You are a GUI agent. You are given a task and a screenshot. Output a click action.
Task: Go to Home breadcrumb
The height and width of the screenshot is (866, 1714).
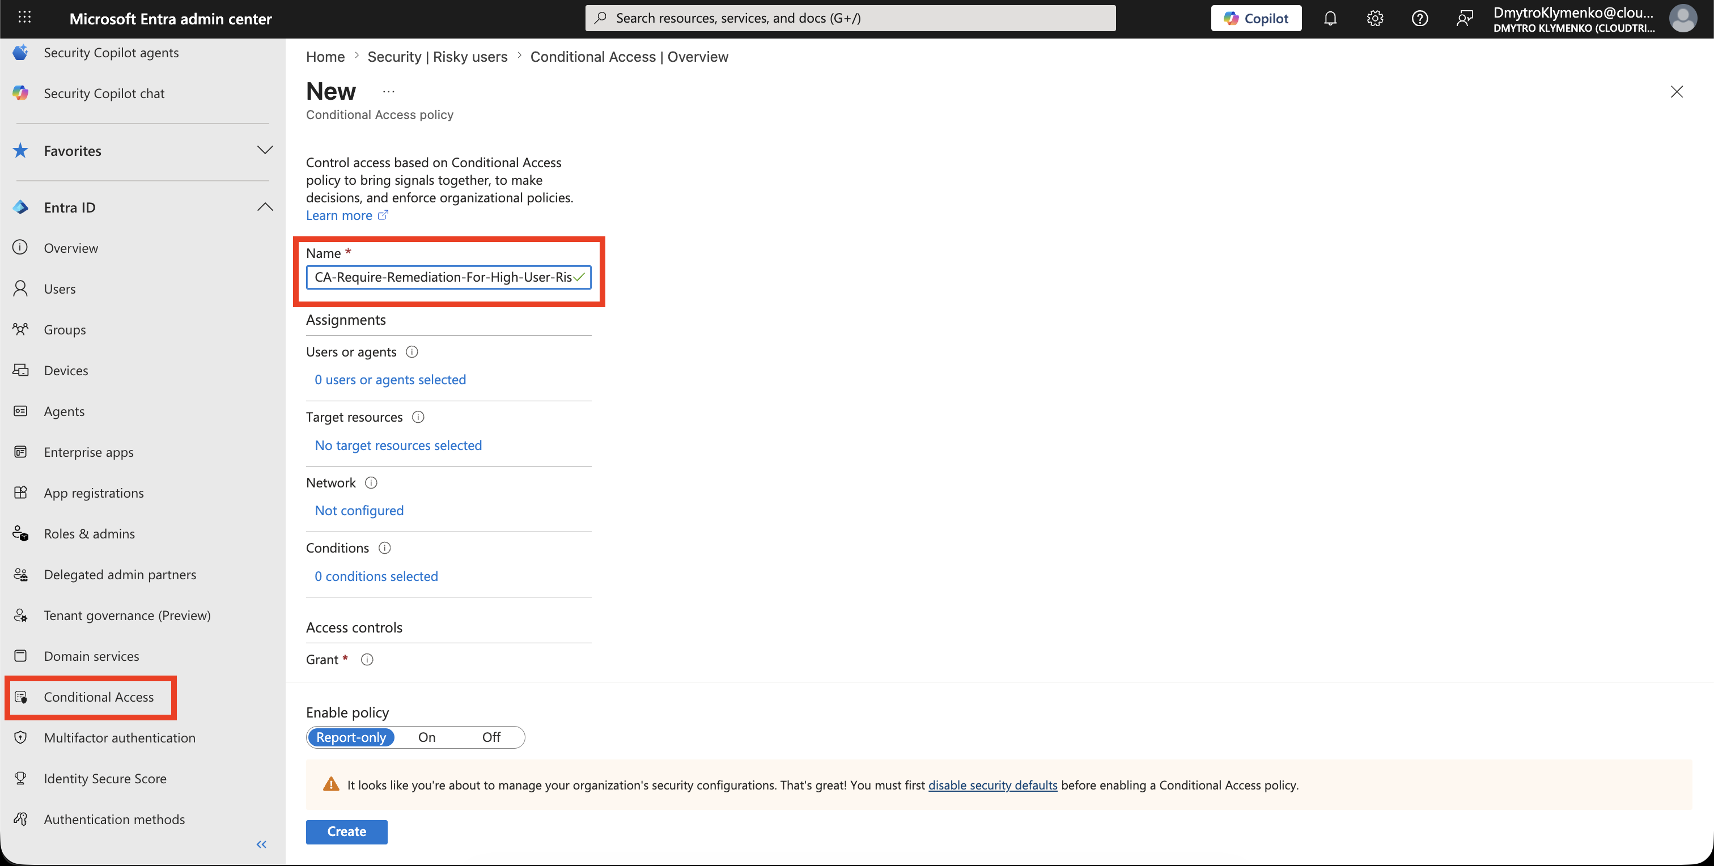[x=325, y=57]
